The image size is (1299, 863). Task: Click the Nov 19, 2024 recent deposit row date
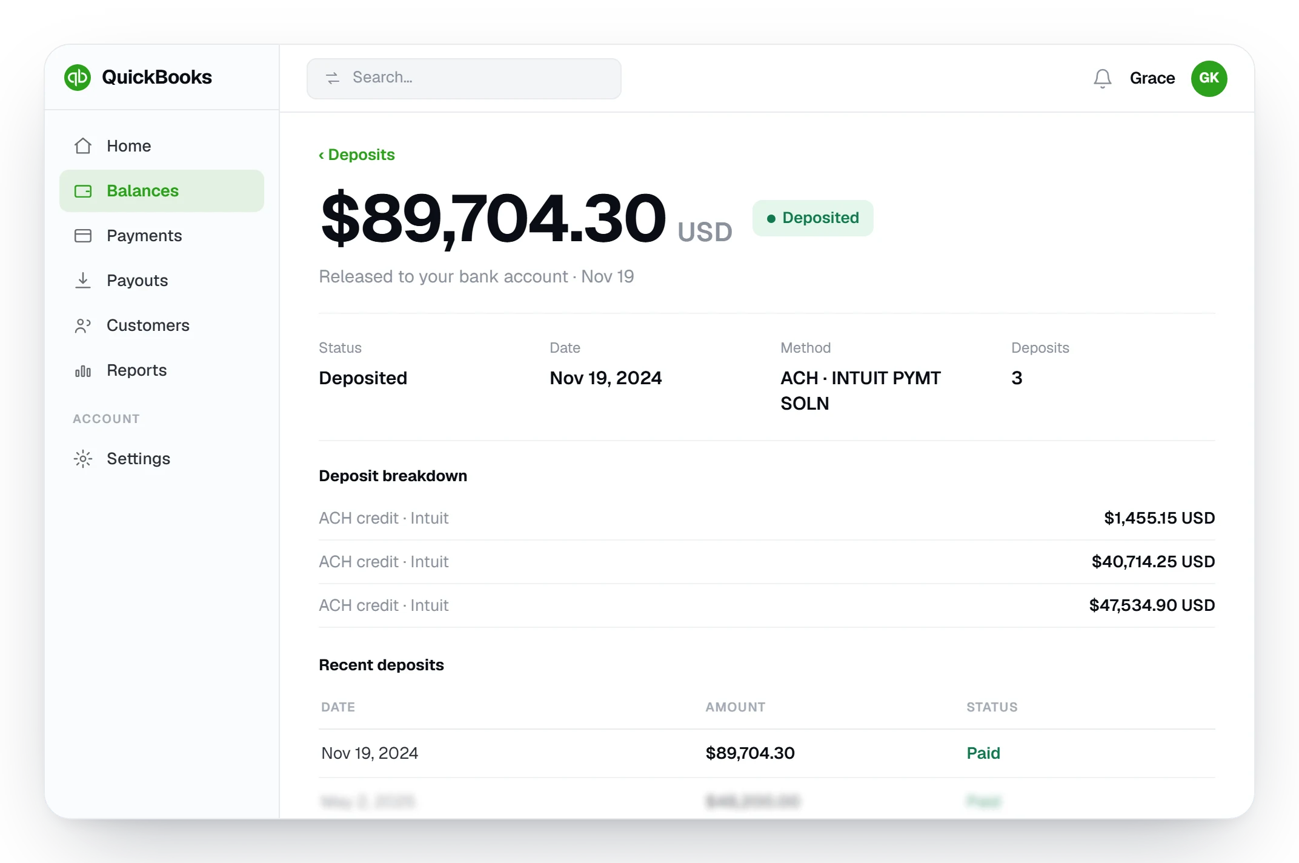[370, 753]
